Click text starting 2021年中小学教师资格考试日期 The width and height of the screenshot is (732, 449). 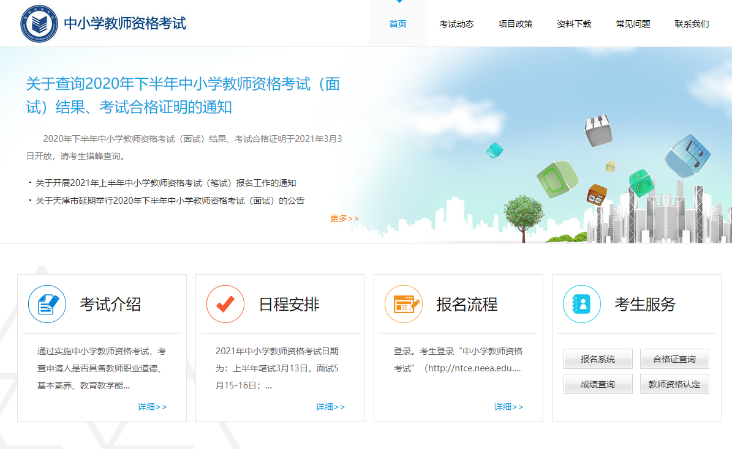click(277, 368)
